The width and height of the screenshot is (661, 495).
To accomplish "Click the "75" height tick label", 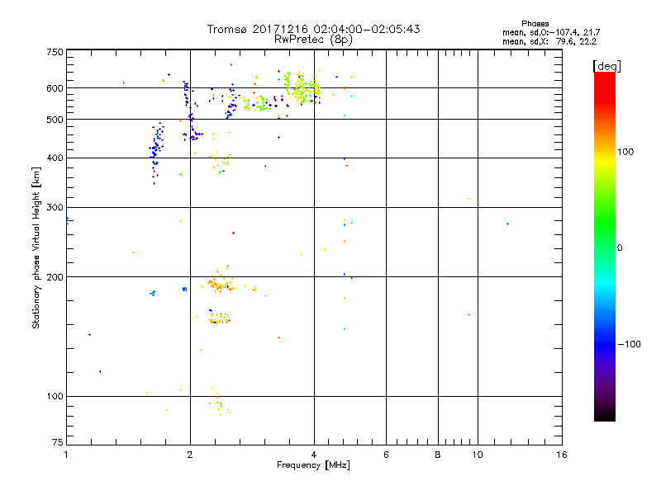I will point(58,442).
